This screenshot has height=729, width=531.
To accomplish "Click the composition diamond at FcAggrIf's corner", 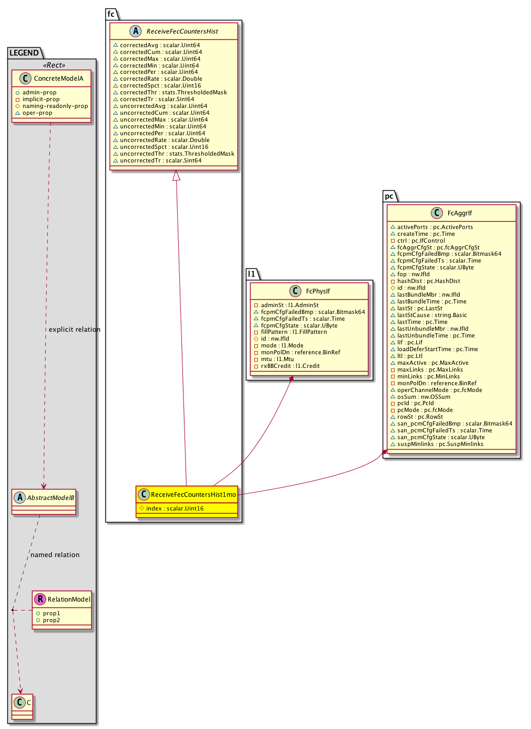I will (384, 452).
